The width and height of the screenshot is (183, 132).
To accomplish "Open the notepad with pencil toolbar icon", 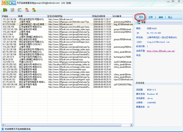I will (x=13, y=10).
